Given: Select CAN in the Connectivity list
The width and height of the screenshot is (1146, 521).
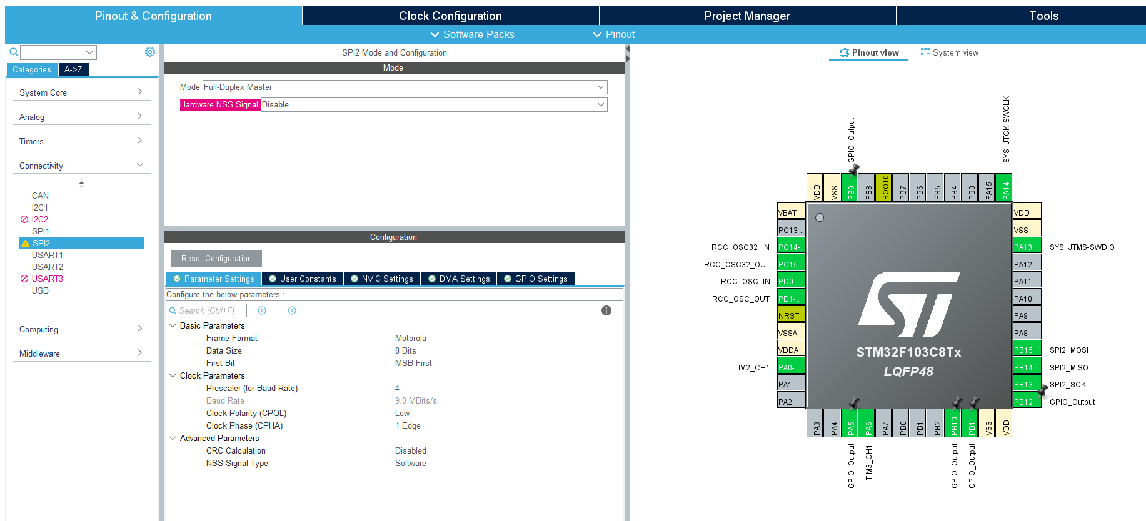Looking at the screenshot, I should [x=40, y=196].
